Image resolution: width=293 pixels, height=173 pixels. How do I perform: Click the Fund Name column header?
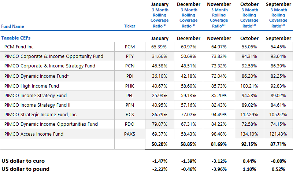point(13,26)
